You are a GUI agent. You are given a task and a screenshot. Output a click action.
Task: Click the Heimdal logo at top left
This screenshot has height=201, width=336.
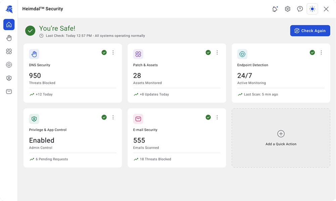(x=9, y=9)
